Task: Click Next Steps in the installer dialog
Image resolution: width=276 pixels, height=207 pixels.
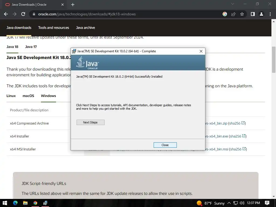Action: 91,122
